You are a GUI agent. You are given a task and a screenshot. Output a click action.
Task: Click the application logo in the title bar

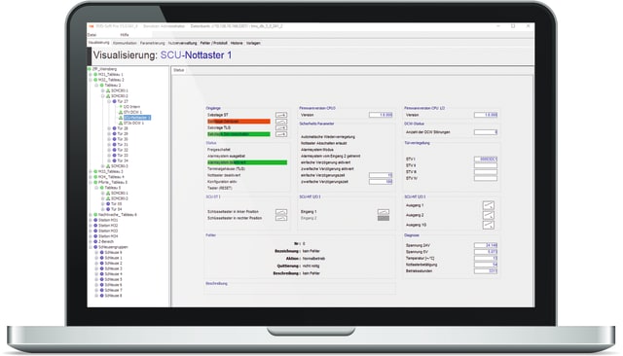coord(92,26)
